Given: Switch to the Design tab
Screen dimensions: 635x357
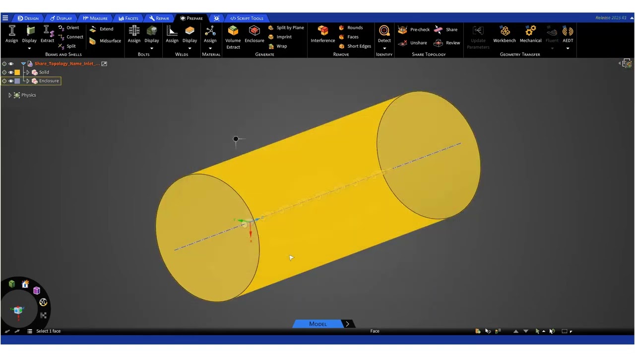Looking at the screenshot, I should tap(28, 18).
